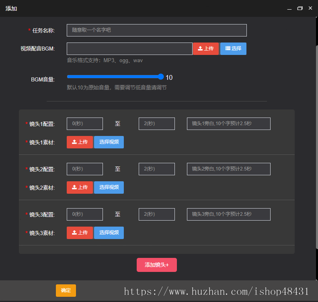Click the 视频配音BGM label
The image size is (318, 302).
click(x=37, y=49)
